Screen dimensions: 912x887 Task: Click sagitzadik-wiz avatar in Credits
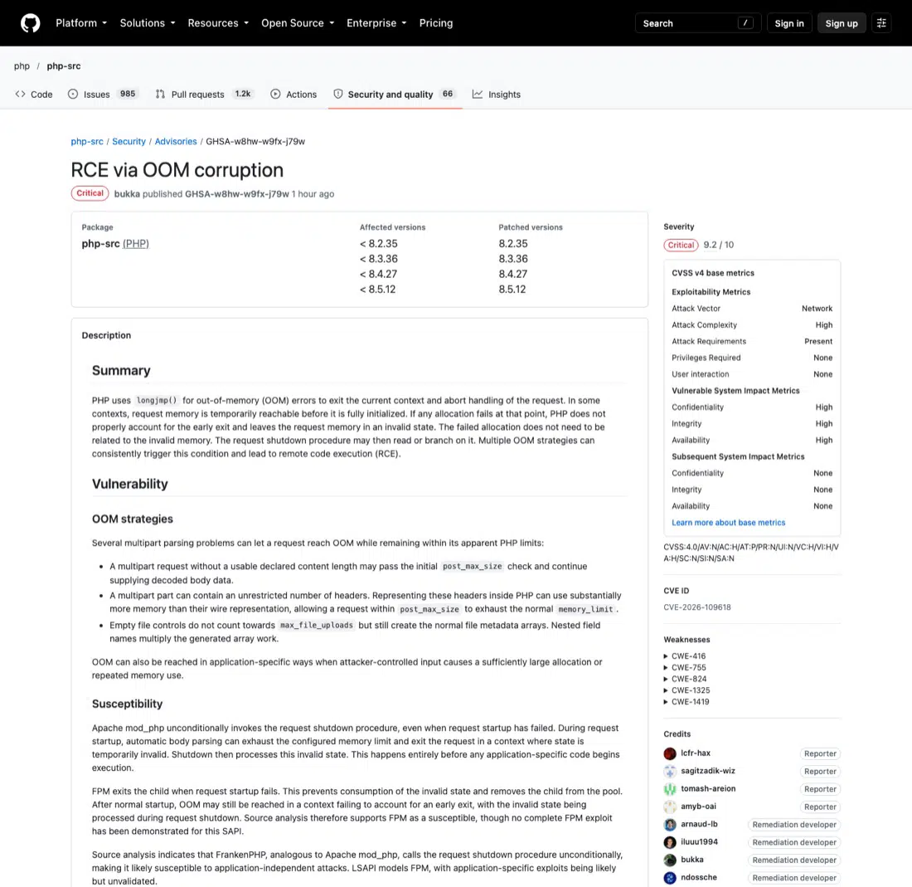[x=670, y=771]
